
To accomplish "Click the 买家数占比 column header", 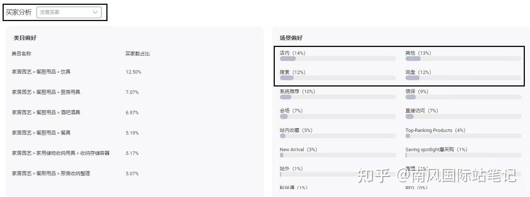I will click(x=137, y=54).
